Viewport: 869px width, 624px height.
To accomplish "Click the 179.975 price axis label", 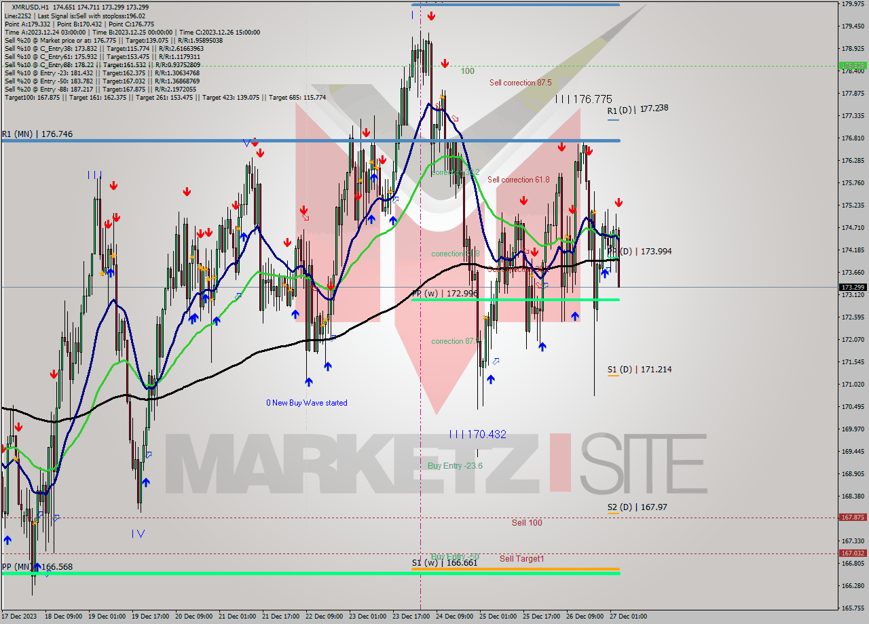I will (852, 4).
